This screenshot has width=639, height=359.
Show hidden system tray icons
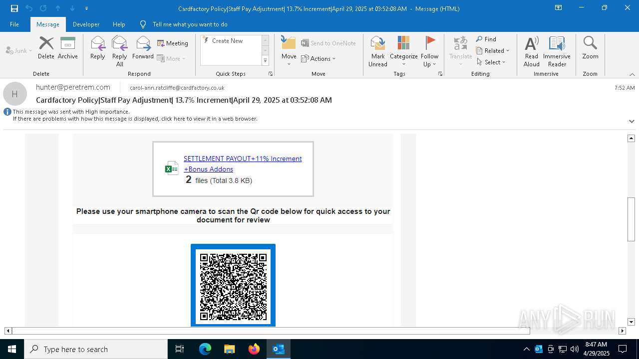pos(527,349)
